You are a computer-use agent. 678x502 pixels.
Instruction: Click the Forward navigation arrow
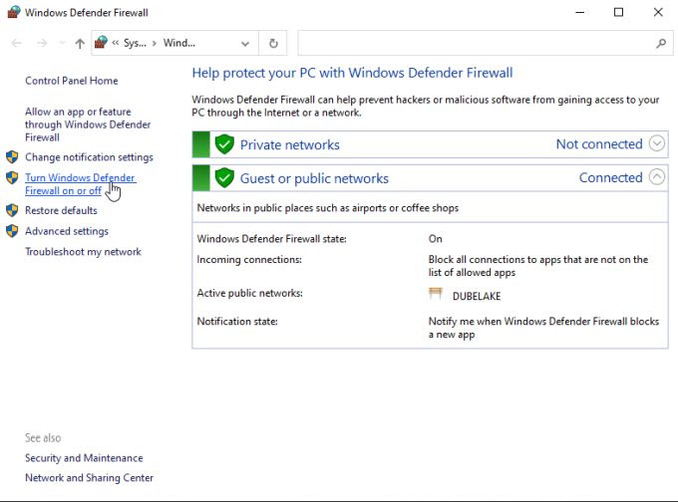coord(42,44)
